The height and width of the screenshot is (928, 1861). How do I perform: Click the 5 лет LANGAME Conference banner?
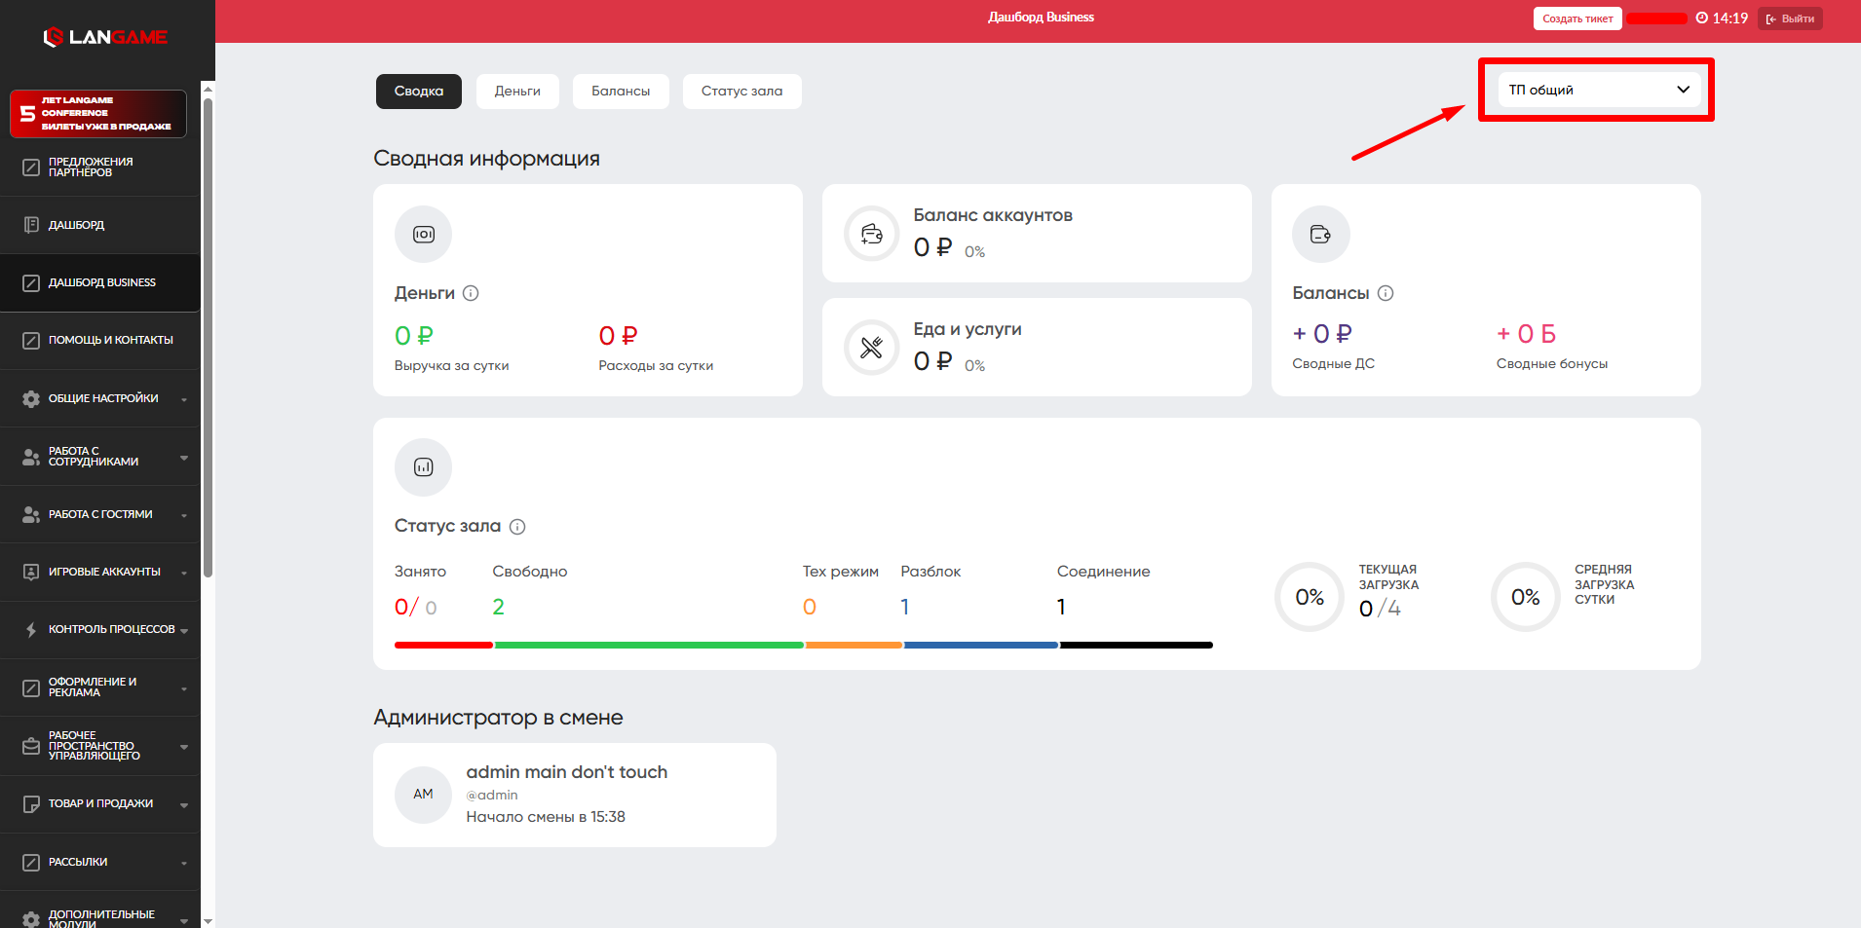[x=98, y=114]
